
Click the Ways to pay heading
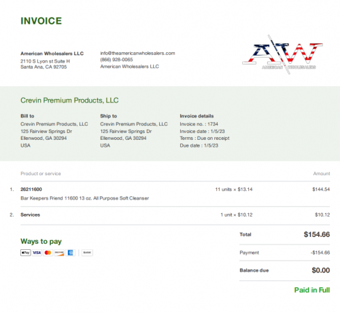(41, 242)
